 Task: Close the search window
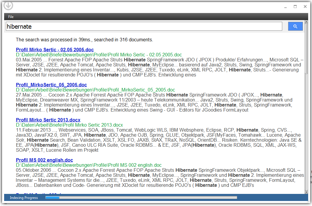point(305,6)
